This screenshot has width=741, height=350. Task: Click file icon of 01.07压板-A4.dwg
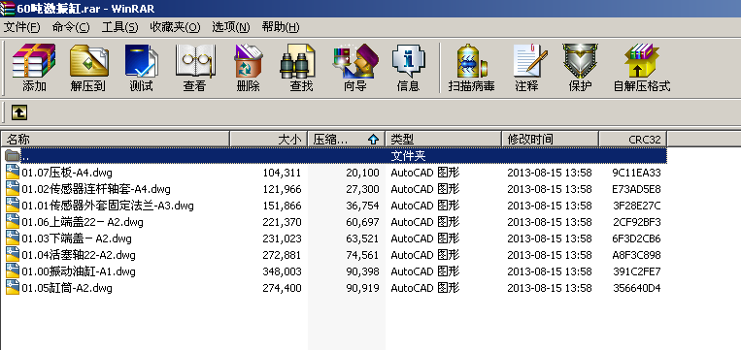13,173
